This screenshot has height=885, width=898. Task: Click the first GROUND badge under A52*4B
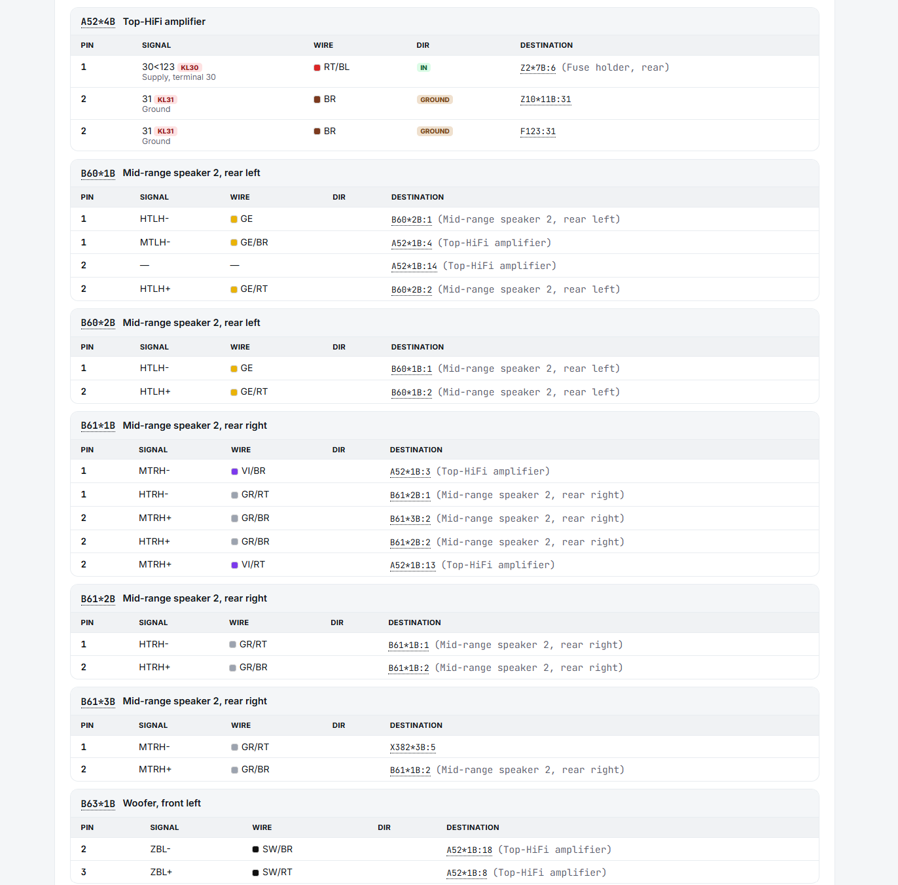coord(435,99)
